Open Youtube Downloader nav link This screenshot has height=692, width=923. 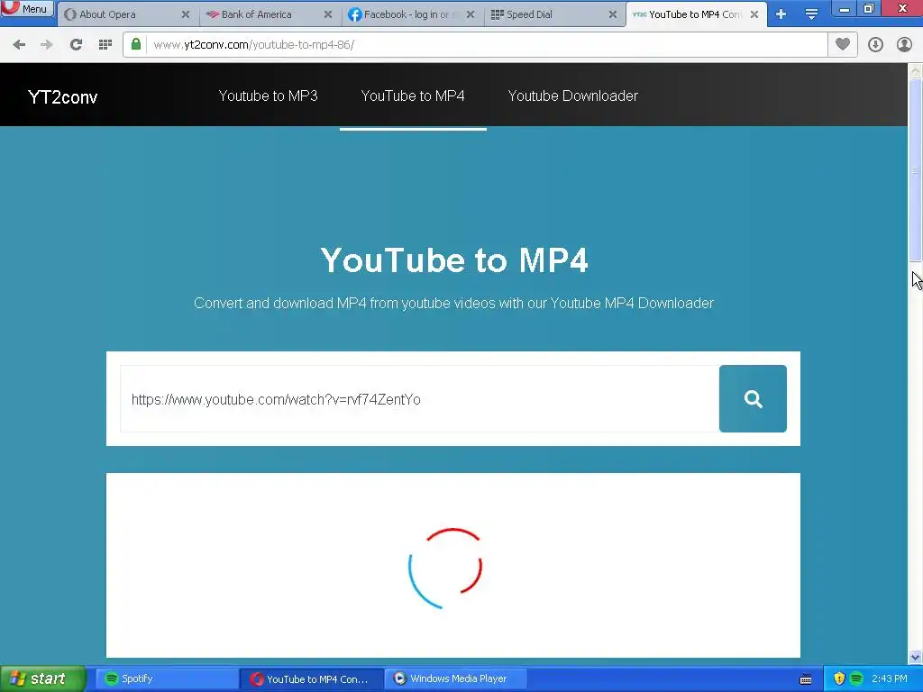(572, 96)
